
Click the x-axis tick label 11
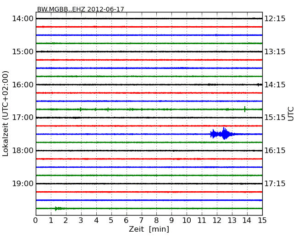coord(202,220)
